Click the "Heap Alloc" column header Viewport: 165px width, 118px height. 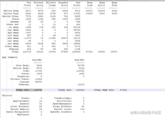[x=102, y=4]
